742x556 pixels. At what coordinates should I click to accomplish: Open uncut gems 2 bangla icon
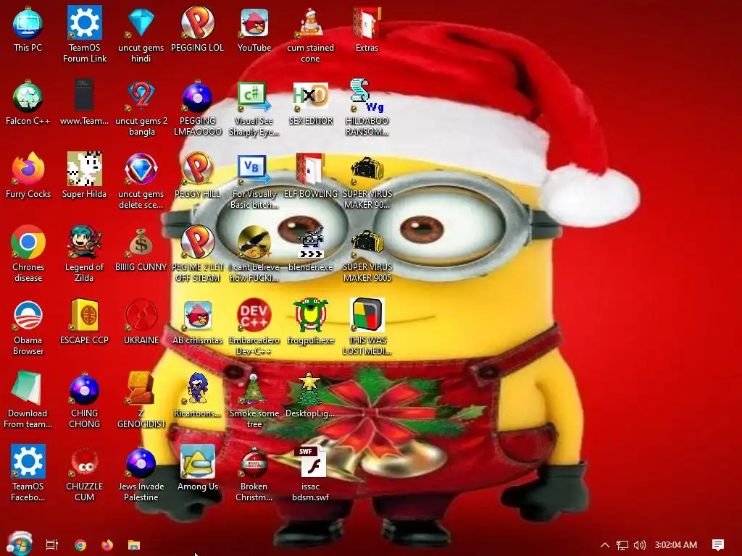click(x=141, y=96)
